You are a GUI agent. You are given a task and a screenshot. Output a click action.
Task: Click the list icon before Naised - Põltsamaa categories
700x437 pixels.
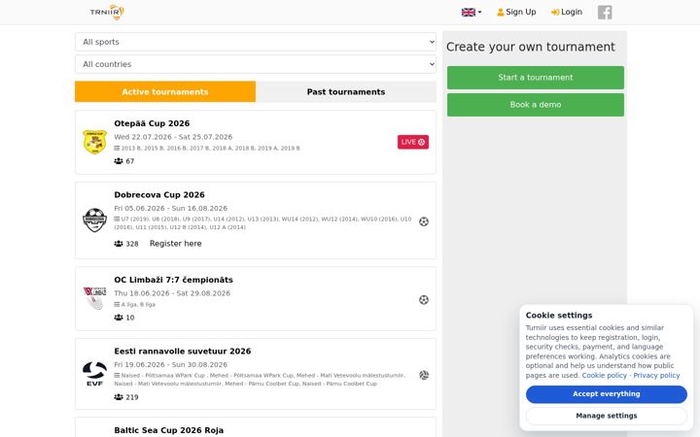(x=117, y=376)
